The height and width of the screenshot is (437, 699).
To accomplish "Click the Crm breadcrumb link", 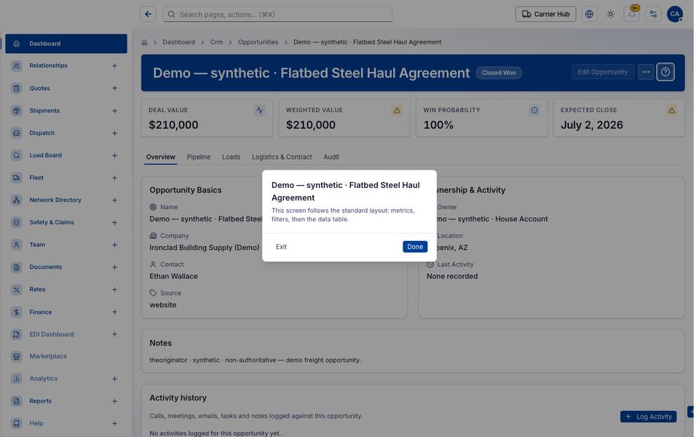I will coord(216,42).
